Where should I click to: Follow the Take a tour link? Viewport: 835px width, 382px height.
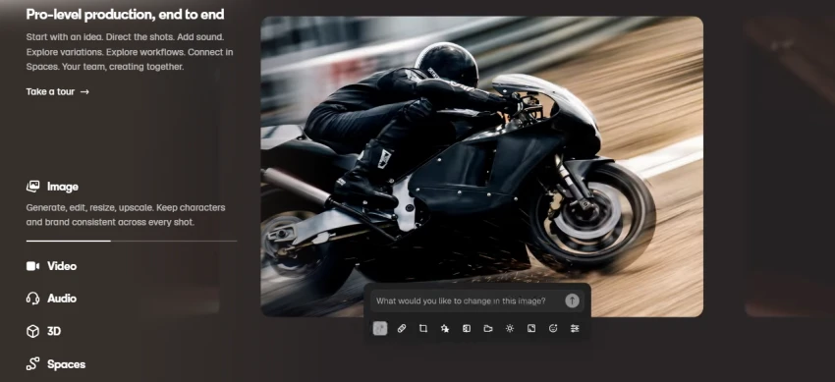(58, 91)
